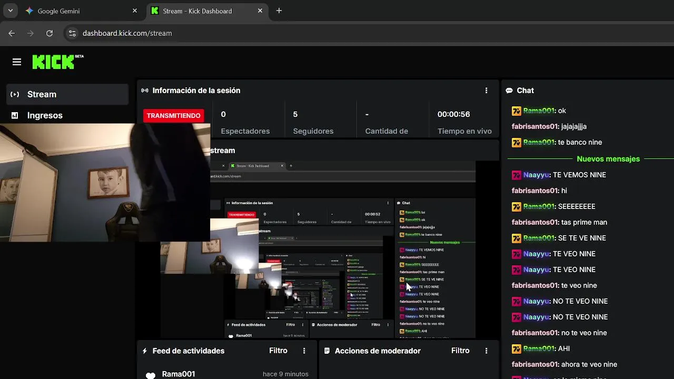
Task: Click the webcam overlay preview
Action: [105, 182]
